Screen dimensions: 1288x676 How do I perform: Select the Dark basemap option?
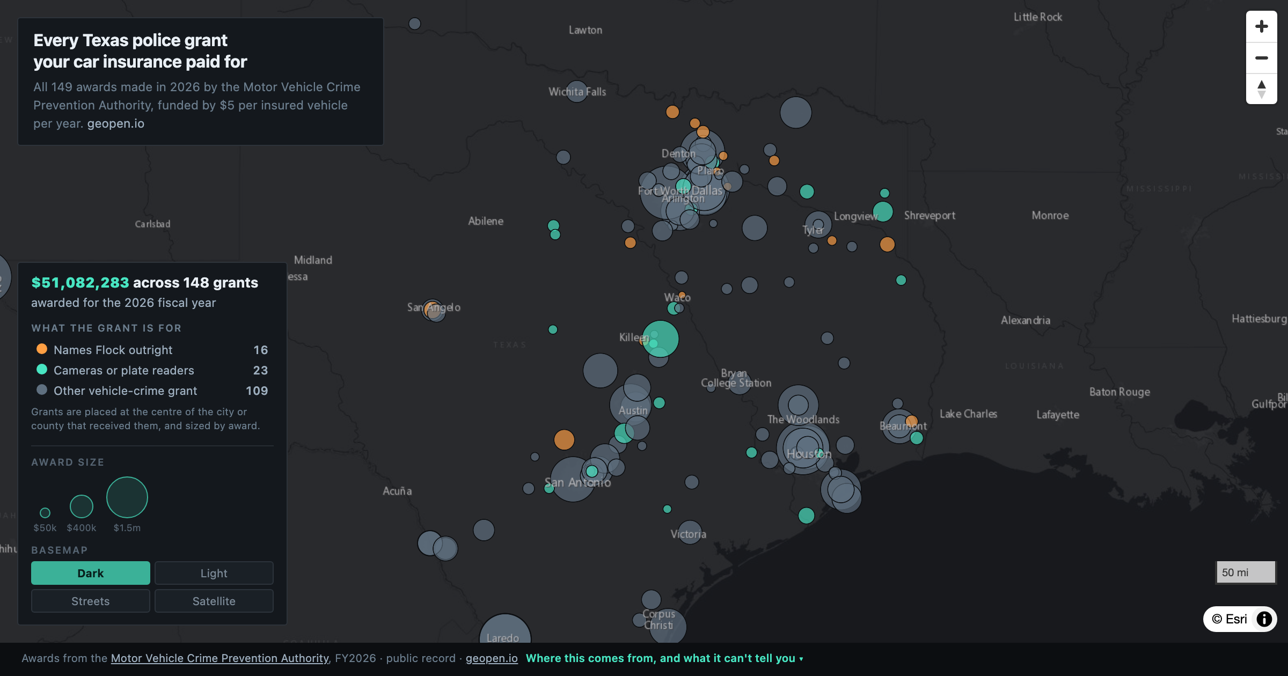91,573
